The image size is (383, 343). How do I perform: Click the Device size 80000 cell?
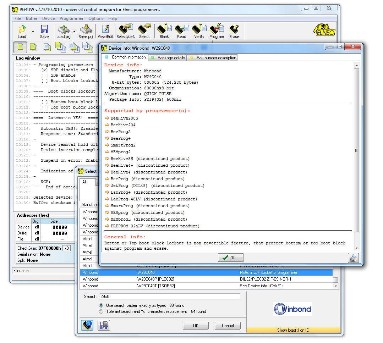click(x=54, y=227)
